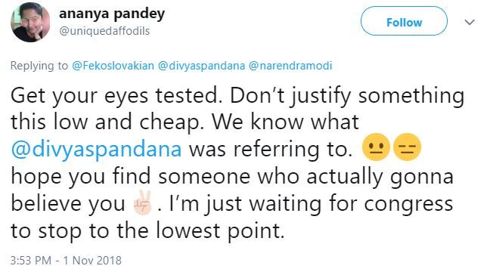Open @divyaspandana in the Replying to line
The image size is (490, 272).
201,66
